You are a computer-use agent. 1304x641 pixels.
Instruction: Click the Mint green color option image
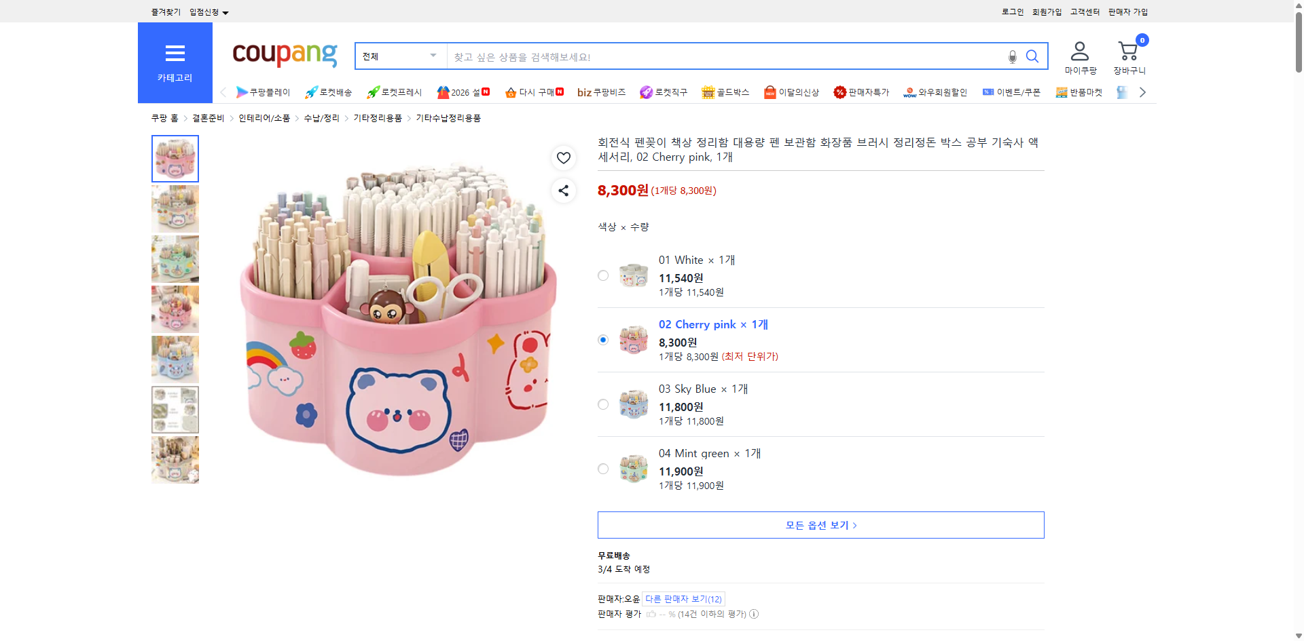click(633, 468)
